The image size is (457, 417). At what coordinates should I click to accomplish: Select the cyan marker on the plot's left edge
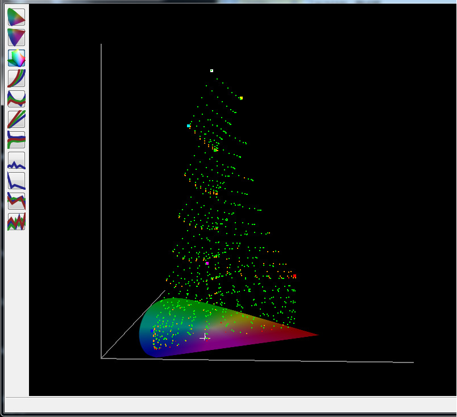[189, 126]
